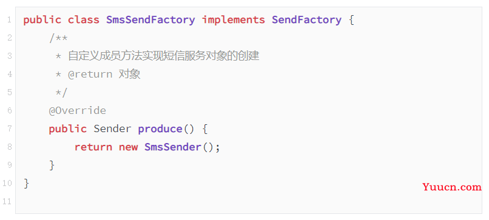The width and height of the screenshot is (489, 220).
Task: Click the @return tag in the comment
Action: tap(90, 75)
